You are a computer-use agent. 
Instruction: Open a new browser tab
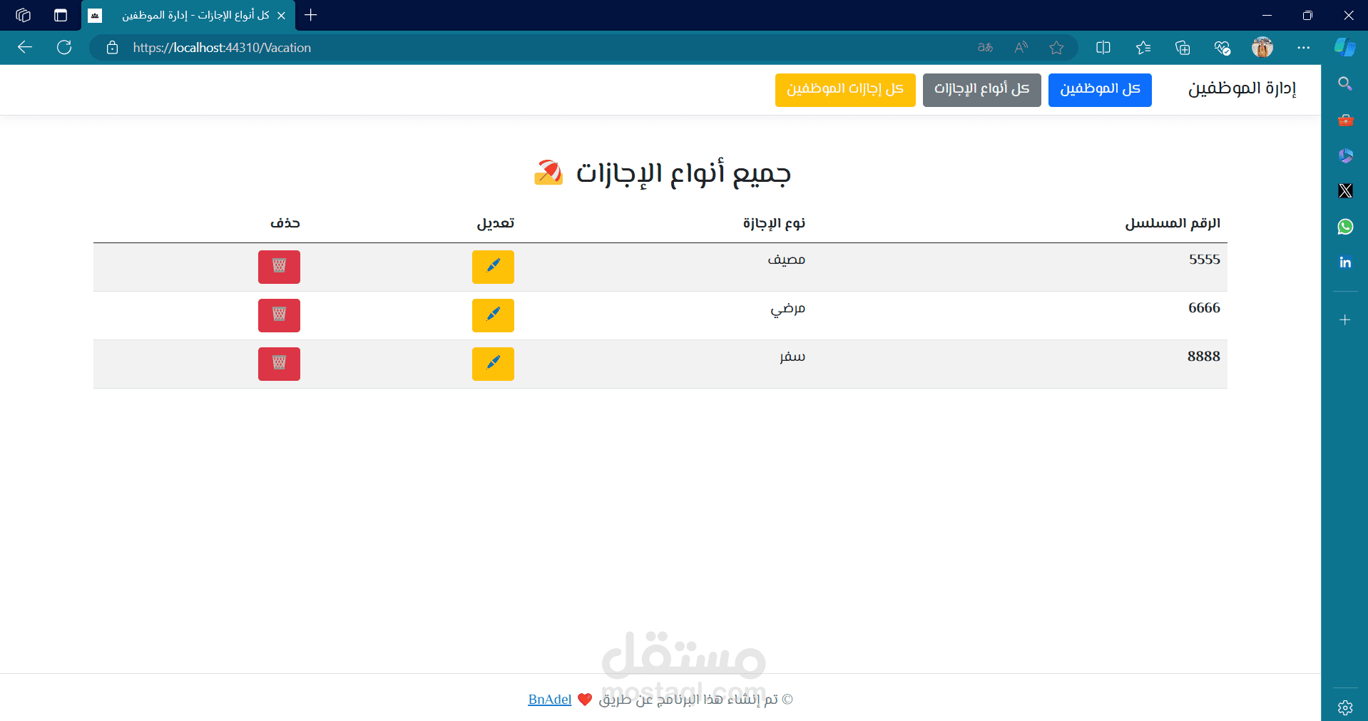tap(311, 15)
